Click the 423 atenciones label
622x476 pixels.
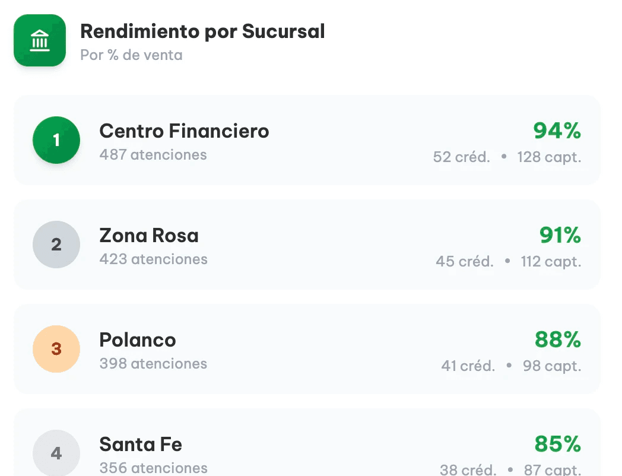pos(154,259)
